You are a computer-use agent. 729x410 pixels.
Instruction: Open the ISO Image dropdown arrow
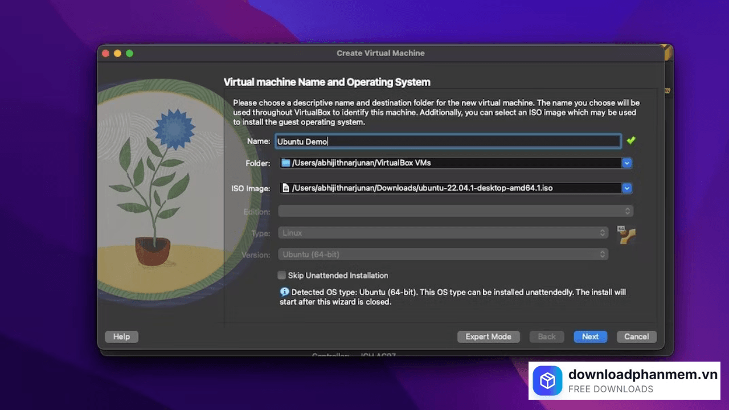[x=626, y=188]
